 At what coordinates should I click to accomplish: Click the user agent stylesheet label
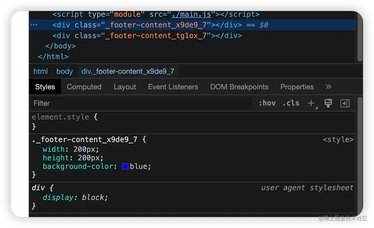point(307,188)
